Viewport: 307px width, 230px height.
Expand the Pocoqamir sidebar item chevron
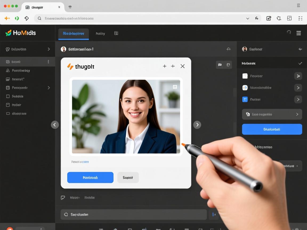tap(49, 88)
